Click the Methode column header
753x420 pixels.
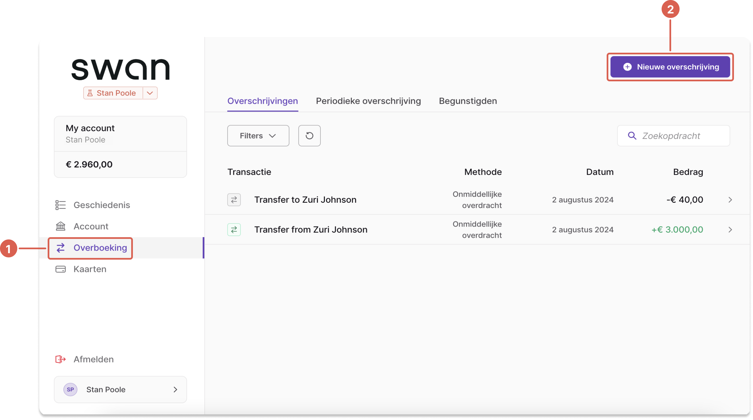click(x=483, y=172)
